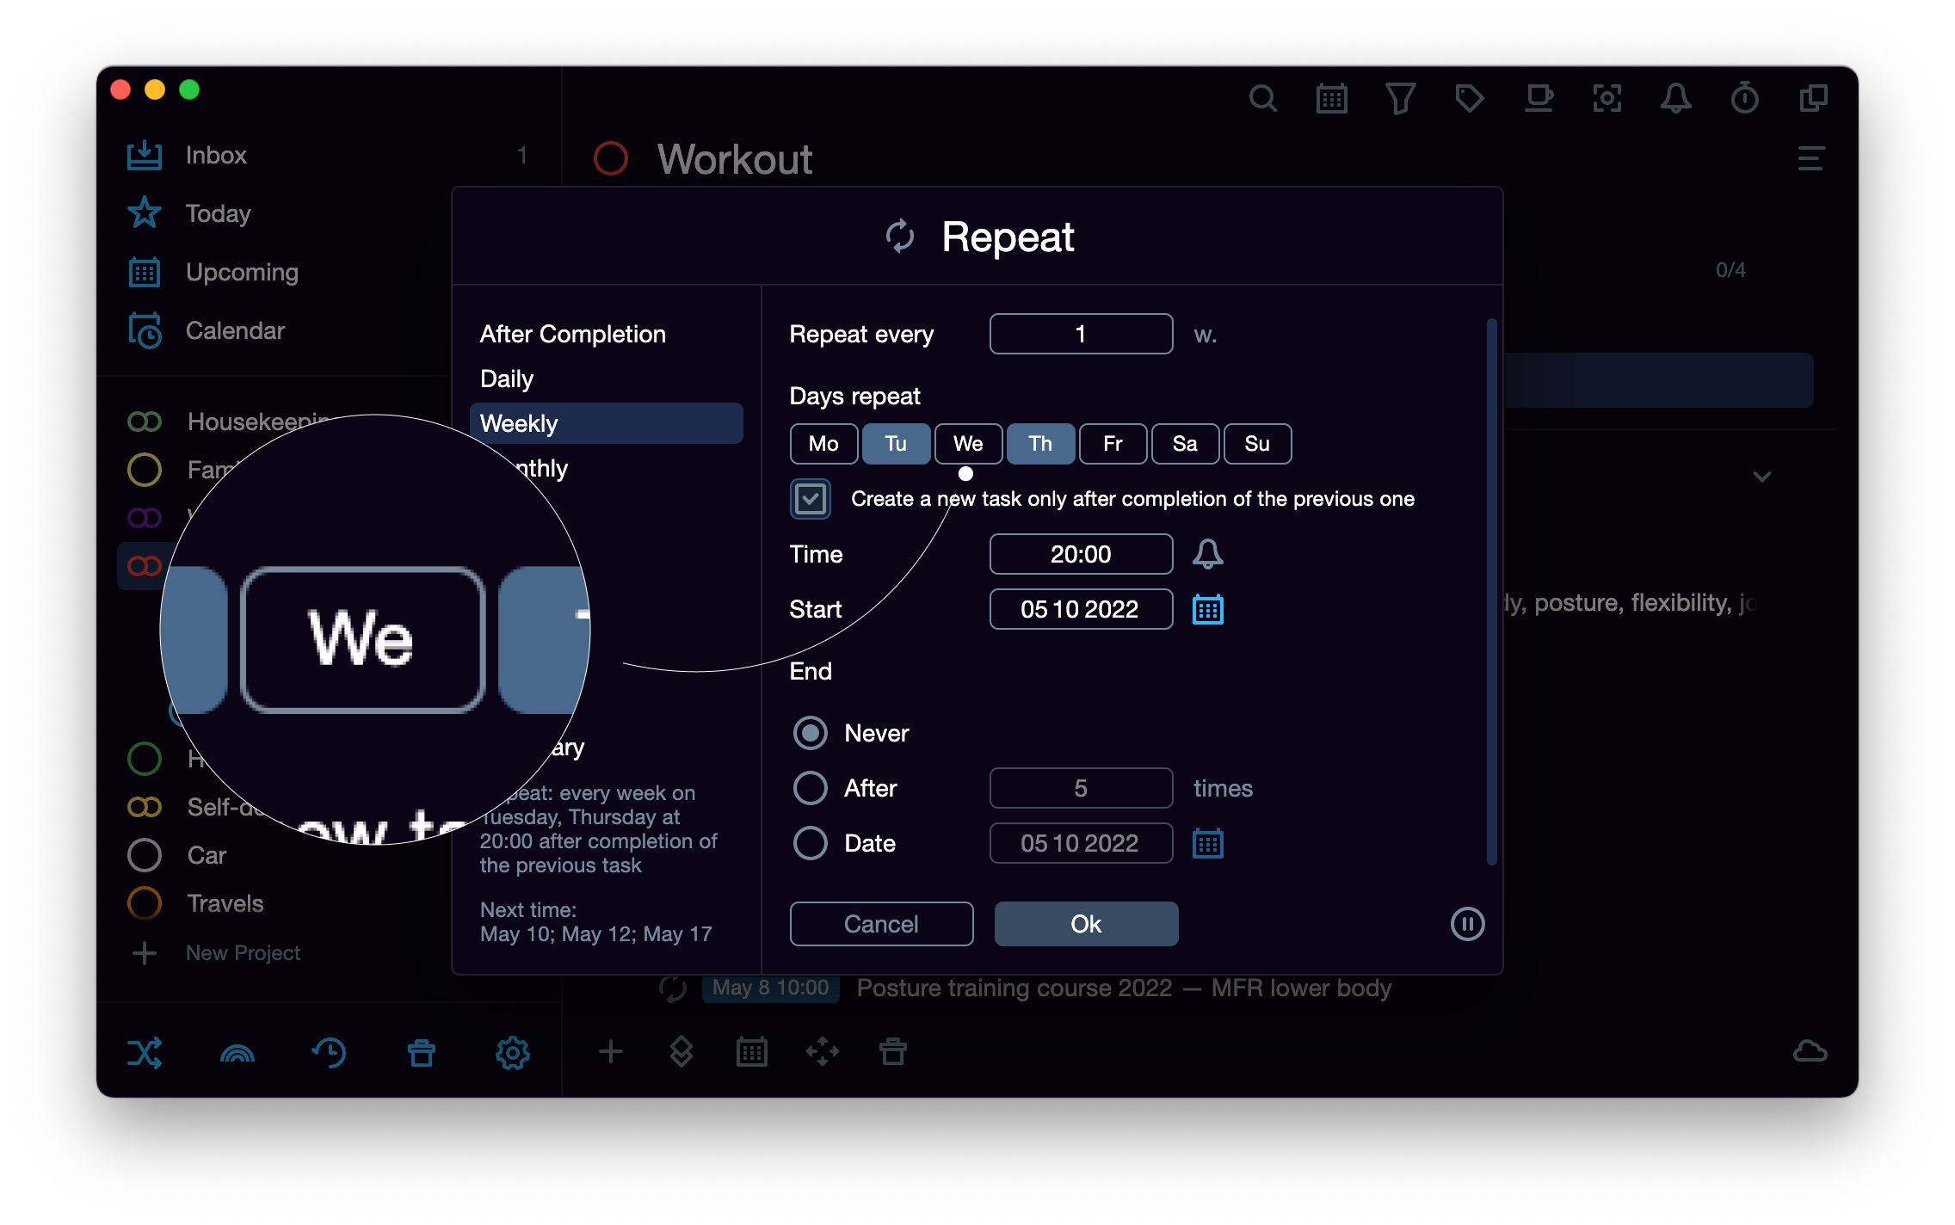Toggle Friday in Days repeat

tap(1113, 444)
